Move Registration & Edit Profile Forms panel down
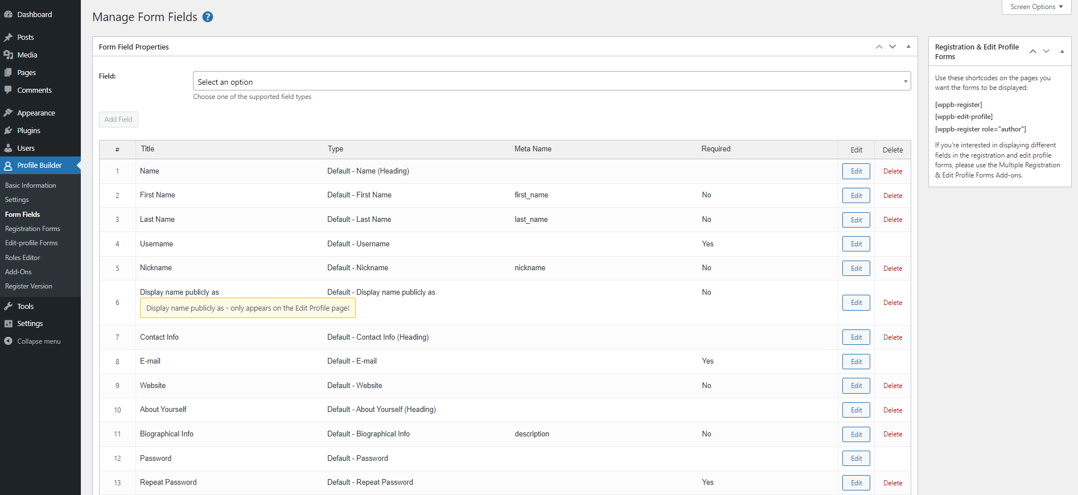 (1046, 51)
